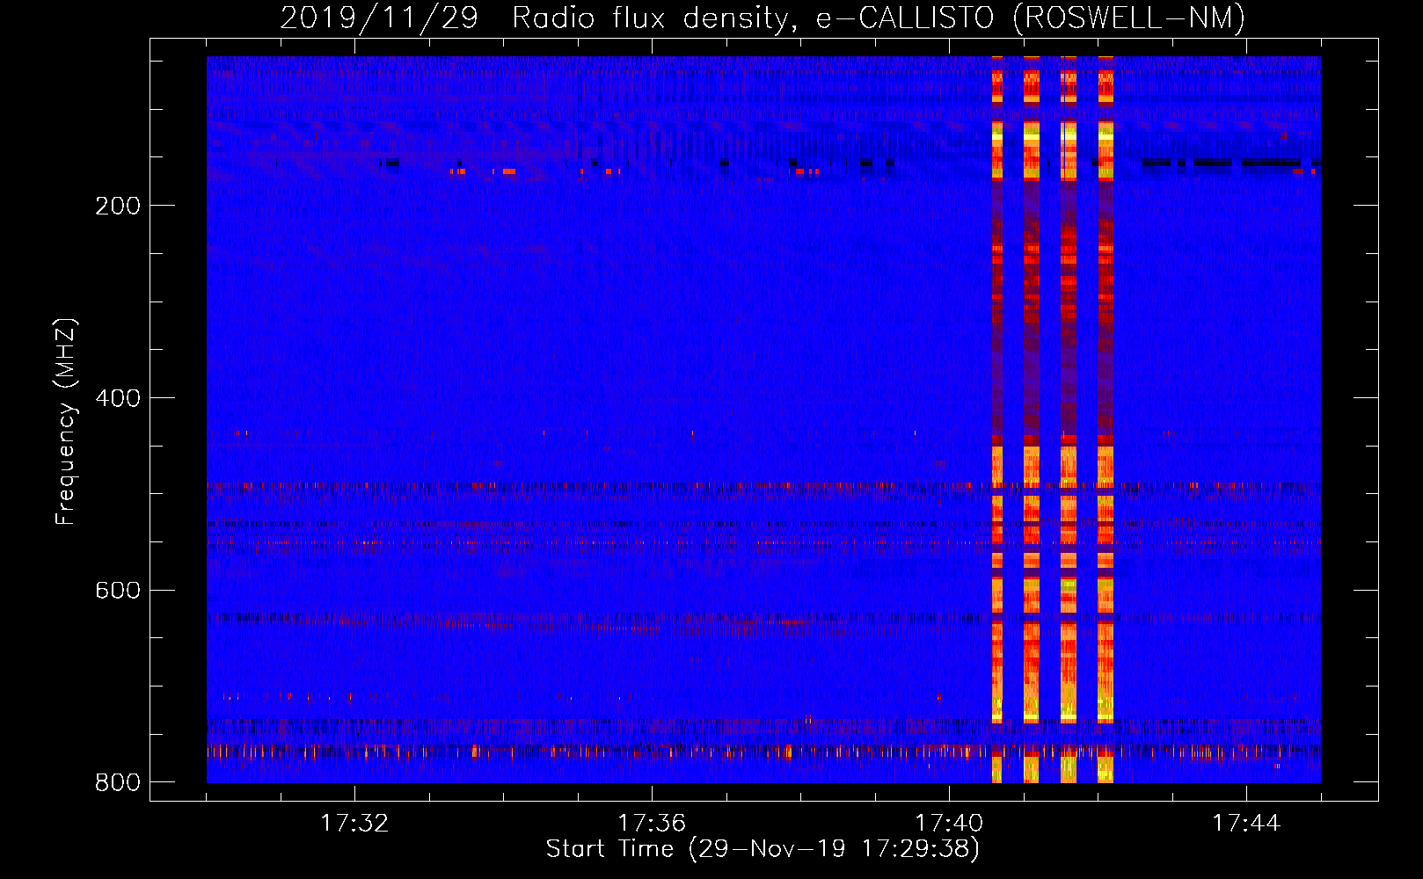This screenshot has height=879, width=1423.
Task: Click the 17:40 time tick label
Action: point(949,824)
